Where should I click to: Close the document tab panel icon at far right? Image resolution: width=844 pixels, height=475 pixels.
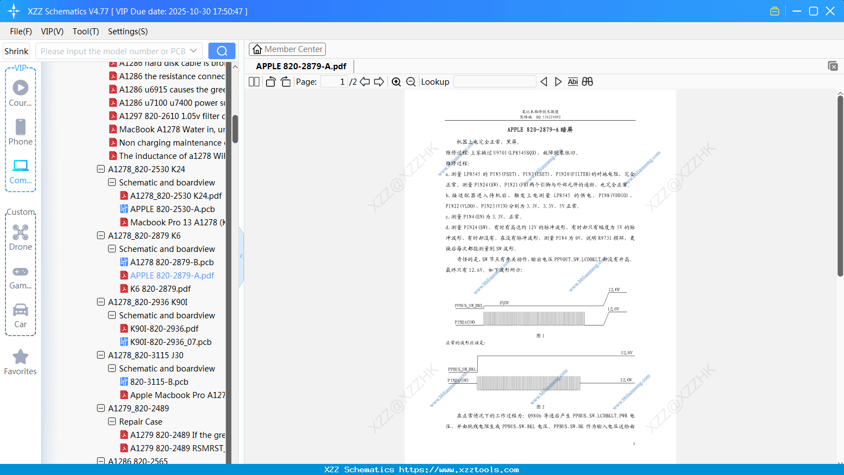(x=833, y=66)
